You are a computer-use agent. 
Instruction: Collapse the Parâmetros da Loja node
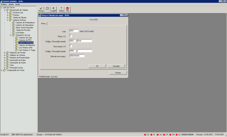tap(11, 35)
